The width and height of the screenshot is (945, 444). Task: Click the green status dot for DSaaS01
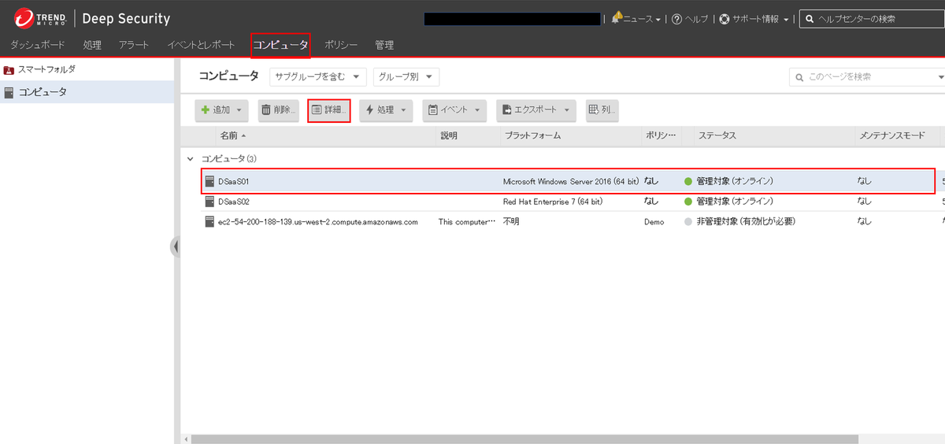[687, 181]
